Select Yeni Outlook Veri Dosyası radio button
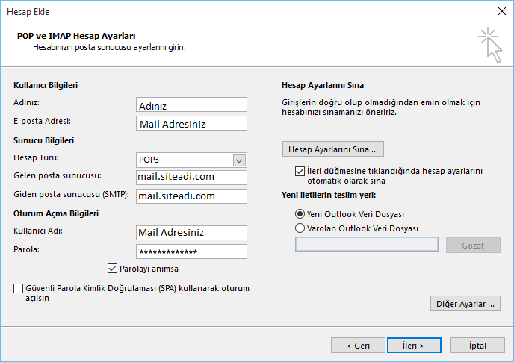 click(x=300, y=214)
